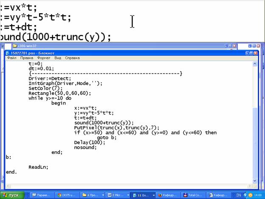Image resolution: width=265 pixels, height=199 pixels.
Task: Switch to the Firefox Кафедр... taskbar button
Action: [x=168, y=195]
